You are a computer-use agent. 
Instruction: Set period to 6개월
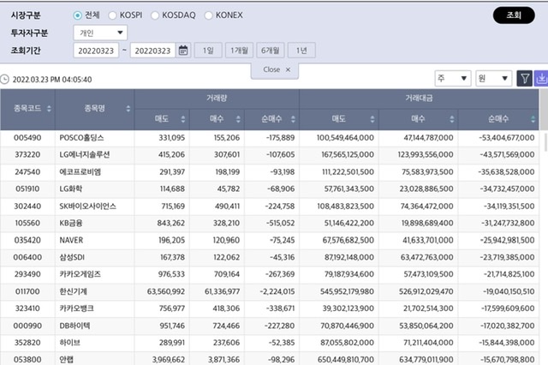270,51
